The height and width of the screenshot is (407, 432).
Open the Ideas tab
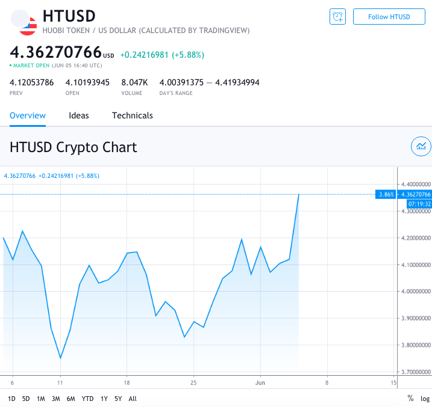[x=79, y=115]
